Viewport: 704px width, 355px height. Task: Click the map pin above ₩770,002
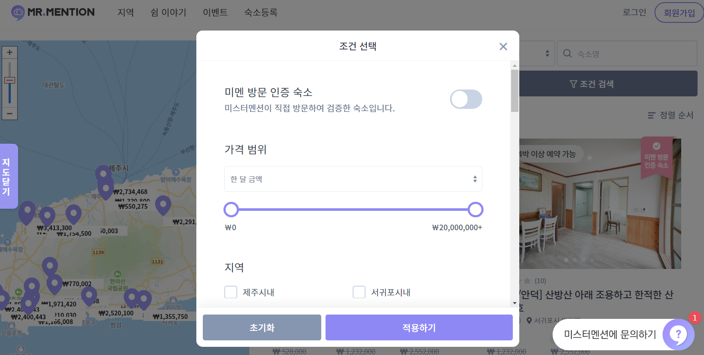(54, 284)
